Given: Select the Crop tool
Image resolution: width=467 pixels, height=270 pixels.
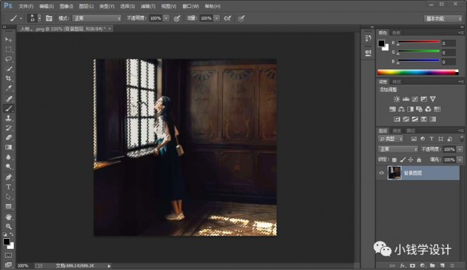Looking at the screenshot, I should pyautogui.click(x=9, y=78).
